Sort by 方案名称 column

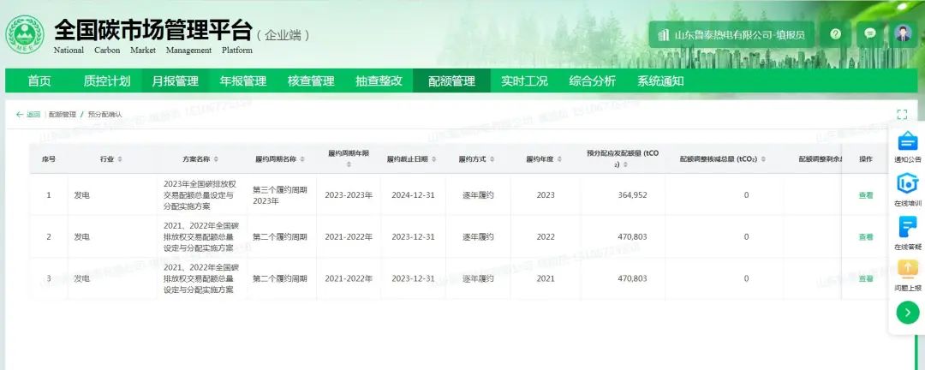point(217,159)
